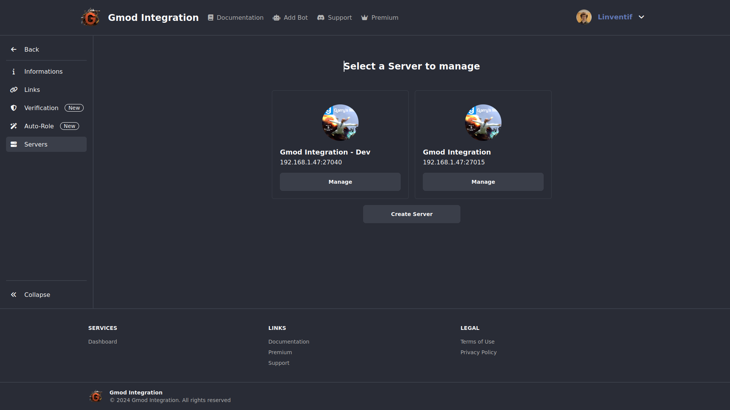Click the Linventif user avatar

[584, 17]
